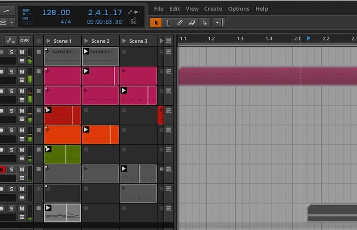Open the Create menu
This screenshot has width=357, height=230.
[213, 8]
